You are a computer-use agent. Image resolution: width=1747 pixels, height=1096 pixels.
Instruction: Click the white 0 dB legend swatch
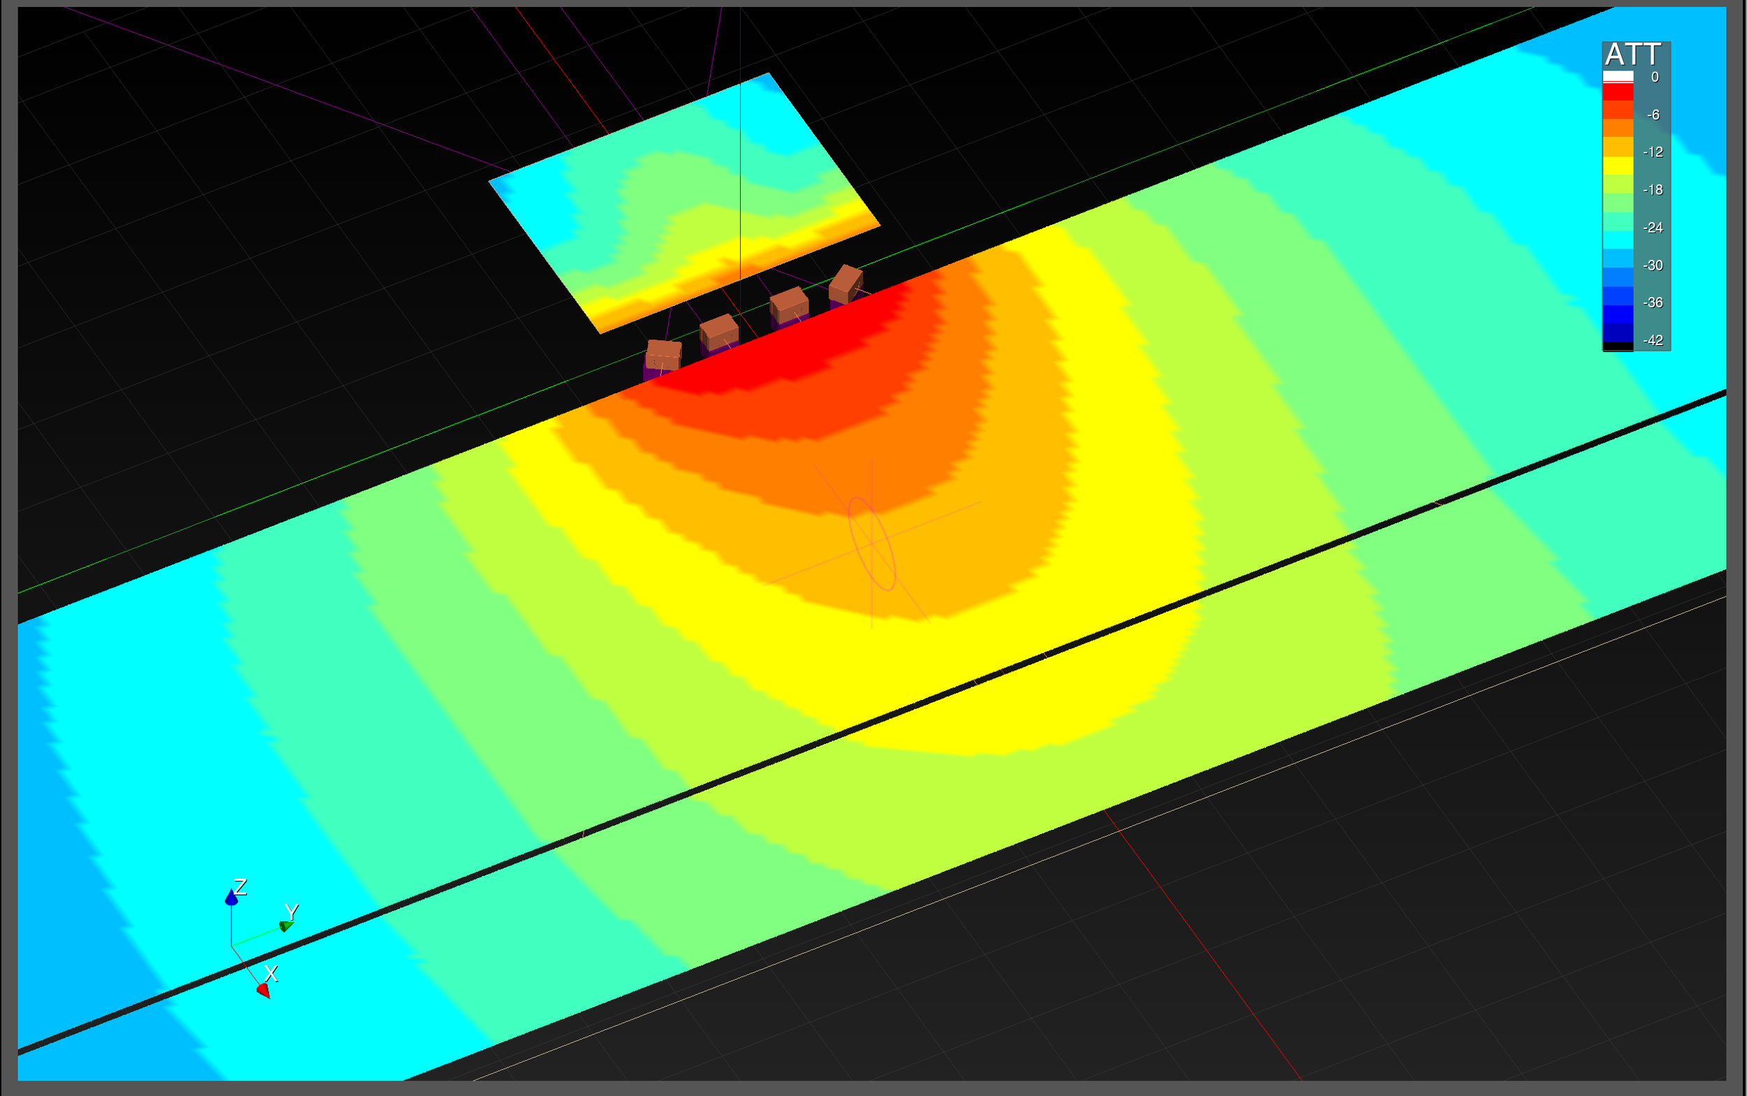pos(1617,76)
